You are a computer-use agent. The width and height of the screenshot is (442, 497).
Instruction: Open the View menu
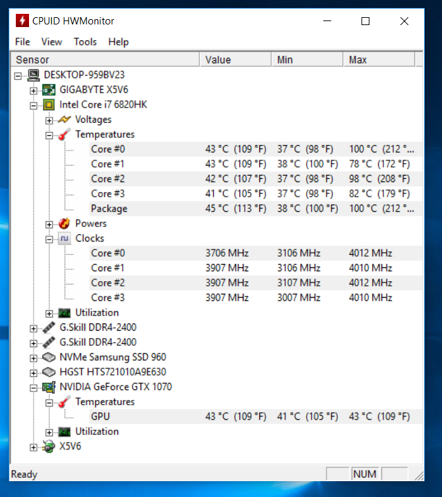51,42
